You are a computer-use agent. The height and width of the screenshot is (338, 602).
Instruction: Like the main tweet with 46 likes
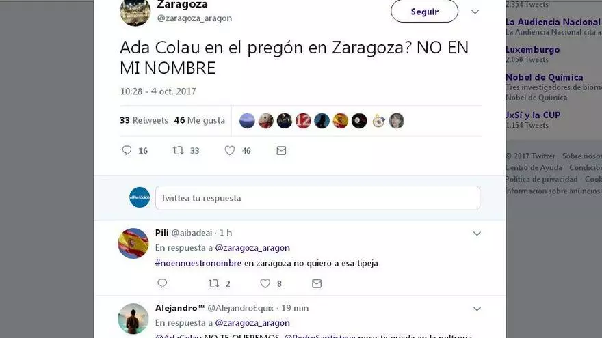click(x=230, y=150)
